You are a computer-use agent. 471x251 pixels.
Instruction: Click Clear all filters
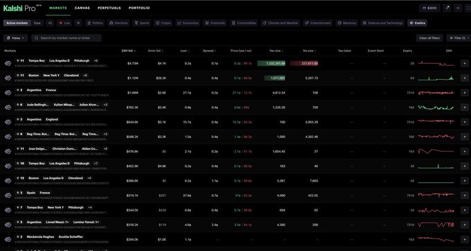[x=429, y=38]
